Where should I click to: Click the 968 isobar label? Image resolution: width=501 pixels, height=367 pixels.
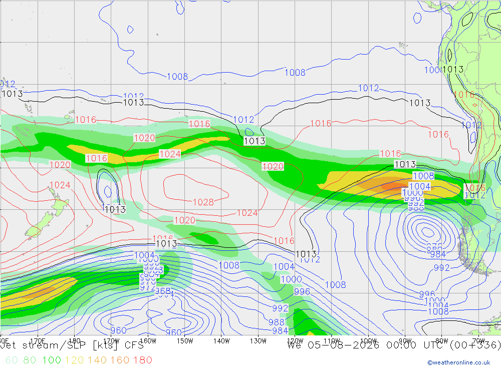[163, 291]
